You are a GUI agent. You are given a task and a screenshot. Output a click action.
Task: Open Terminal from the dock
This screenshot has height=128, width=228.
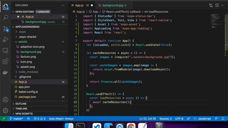81,126
